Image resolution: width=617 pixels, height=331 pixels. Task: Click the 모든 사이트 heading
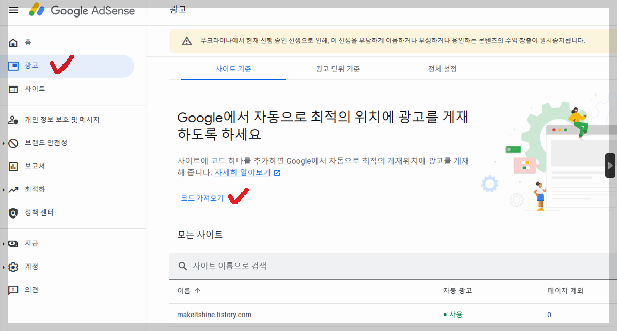click(200, 235)
